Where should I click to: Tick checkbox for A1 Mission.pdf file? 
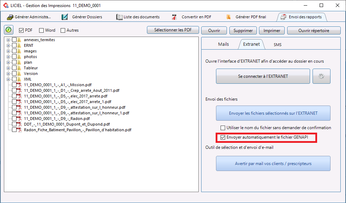pos(14,85)
